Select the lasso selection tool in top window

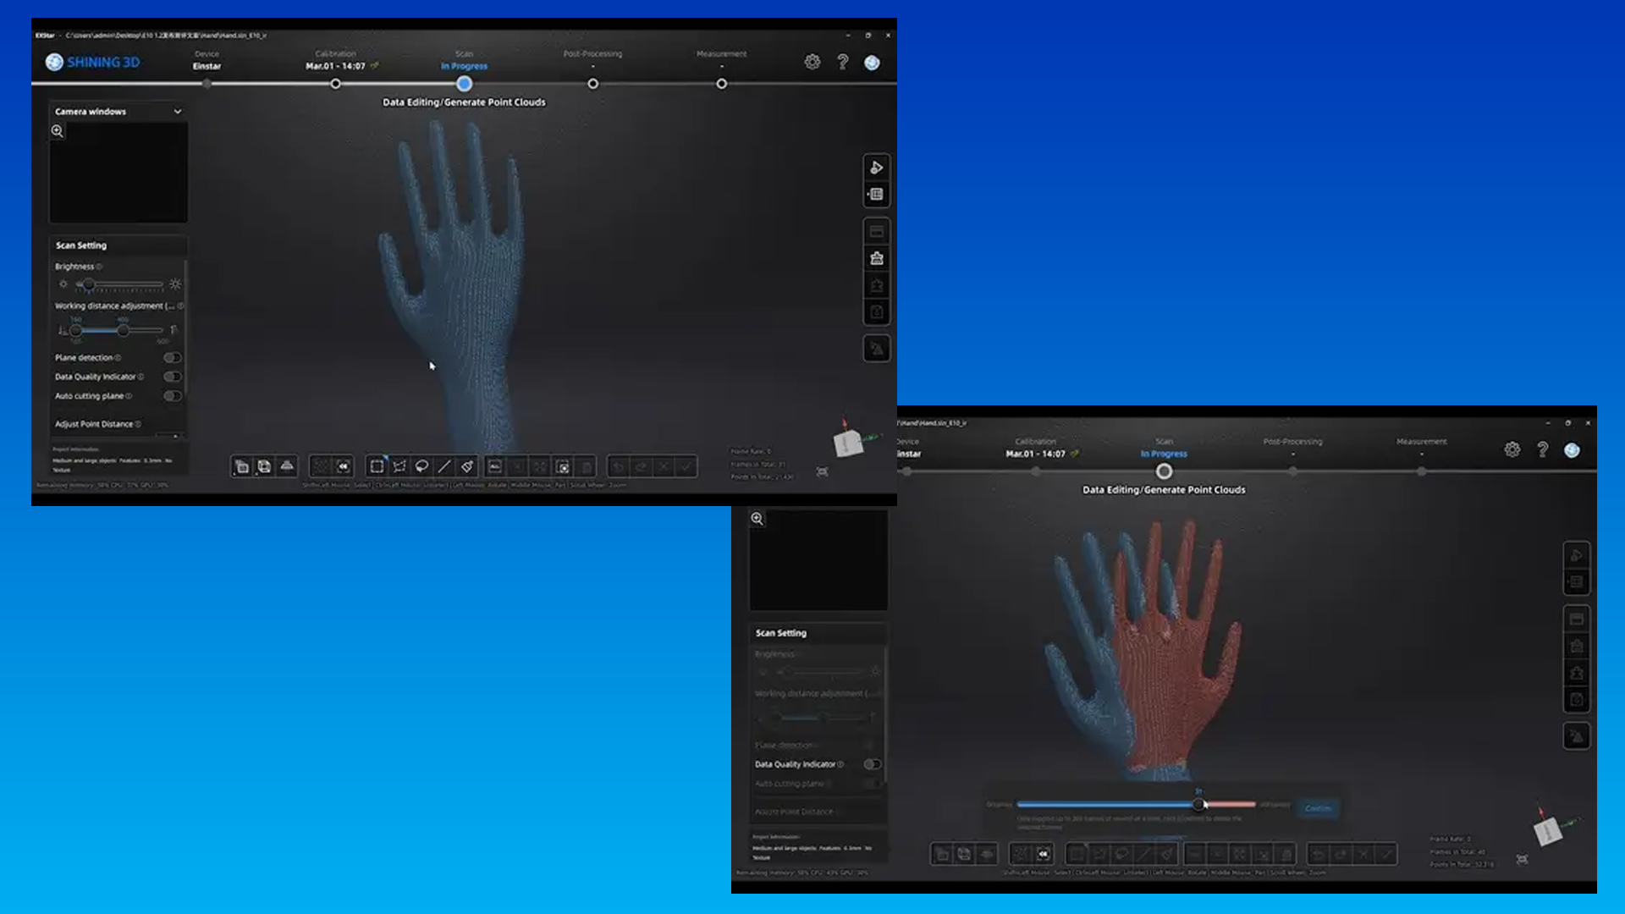coord(421,466)
